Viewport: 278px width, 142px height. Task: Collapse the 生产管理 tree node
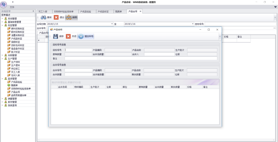coord(2,59)
